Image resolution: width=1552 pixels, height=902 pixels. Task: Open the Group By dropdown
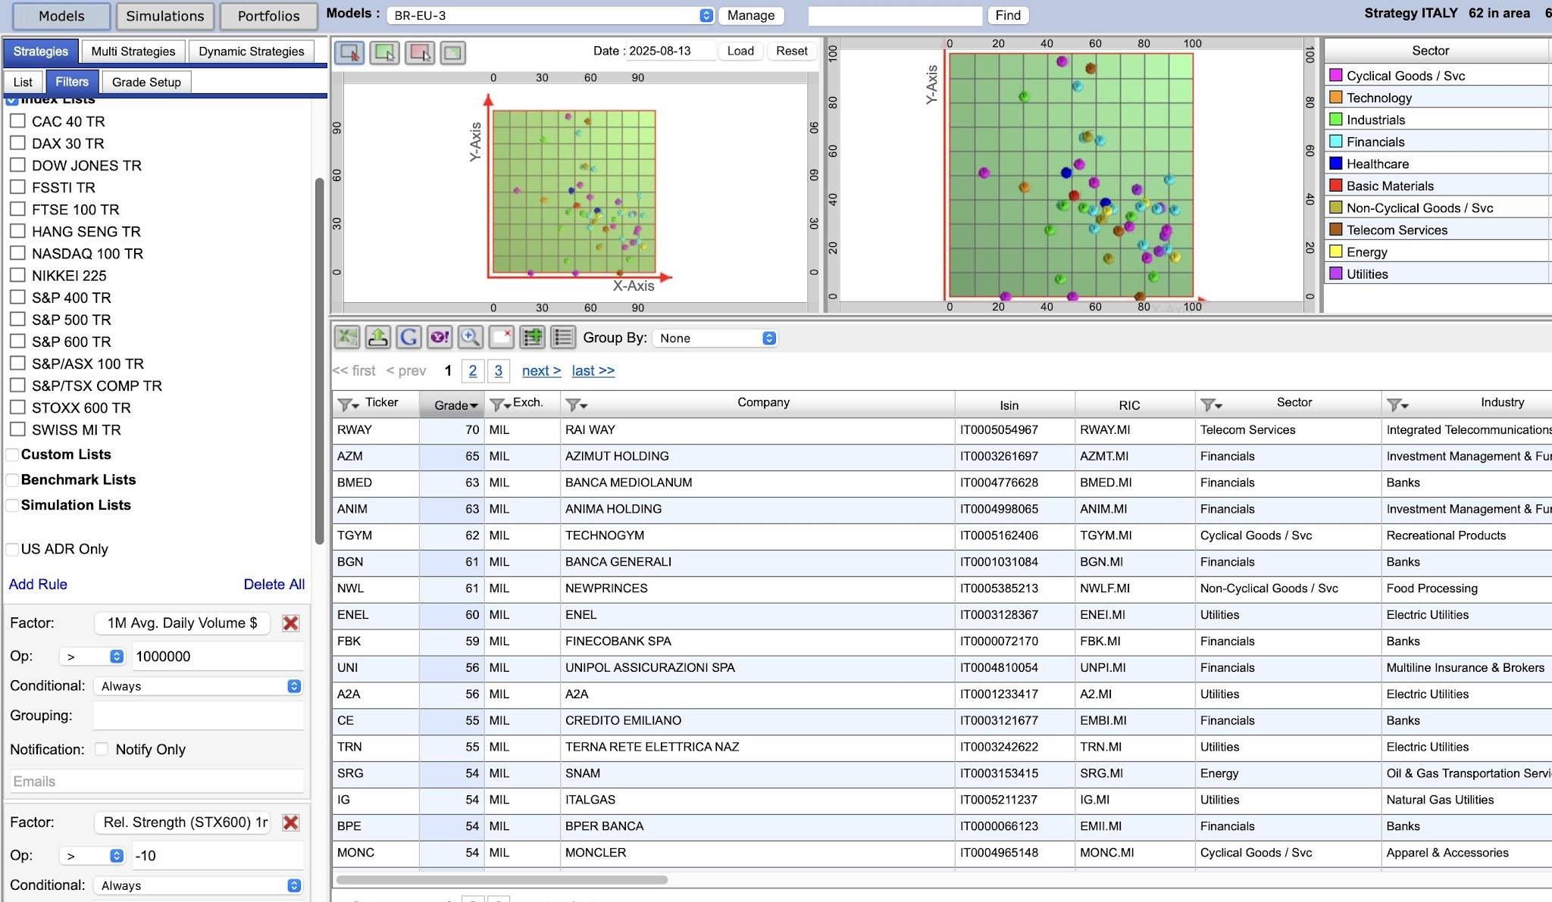[715, 339]
